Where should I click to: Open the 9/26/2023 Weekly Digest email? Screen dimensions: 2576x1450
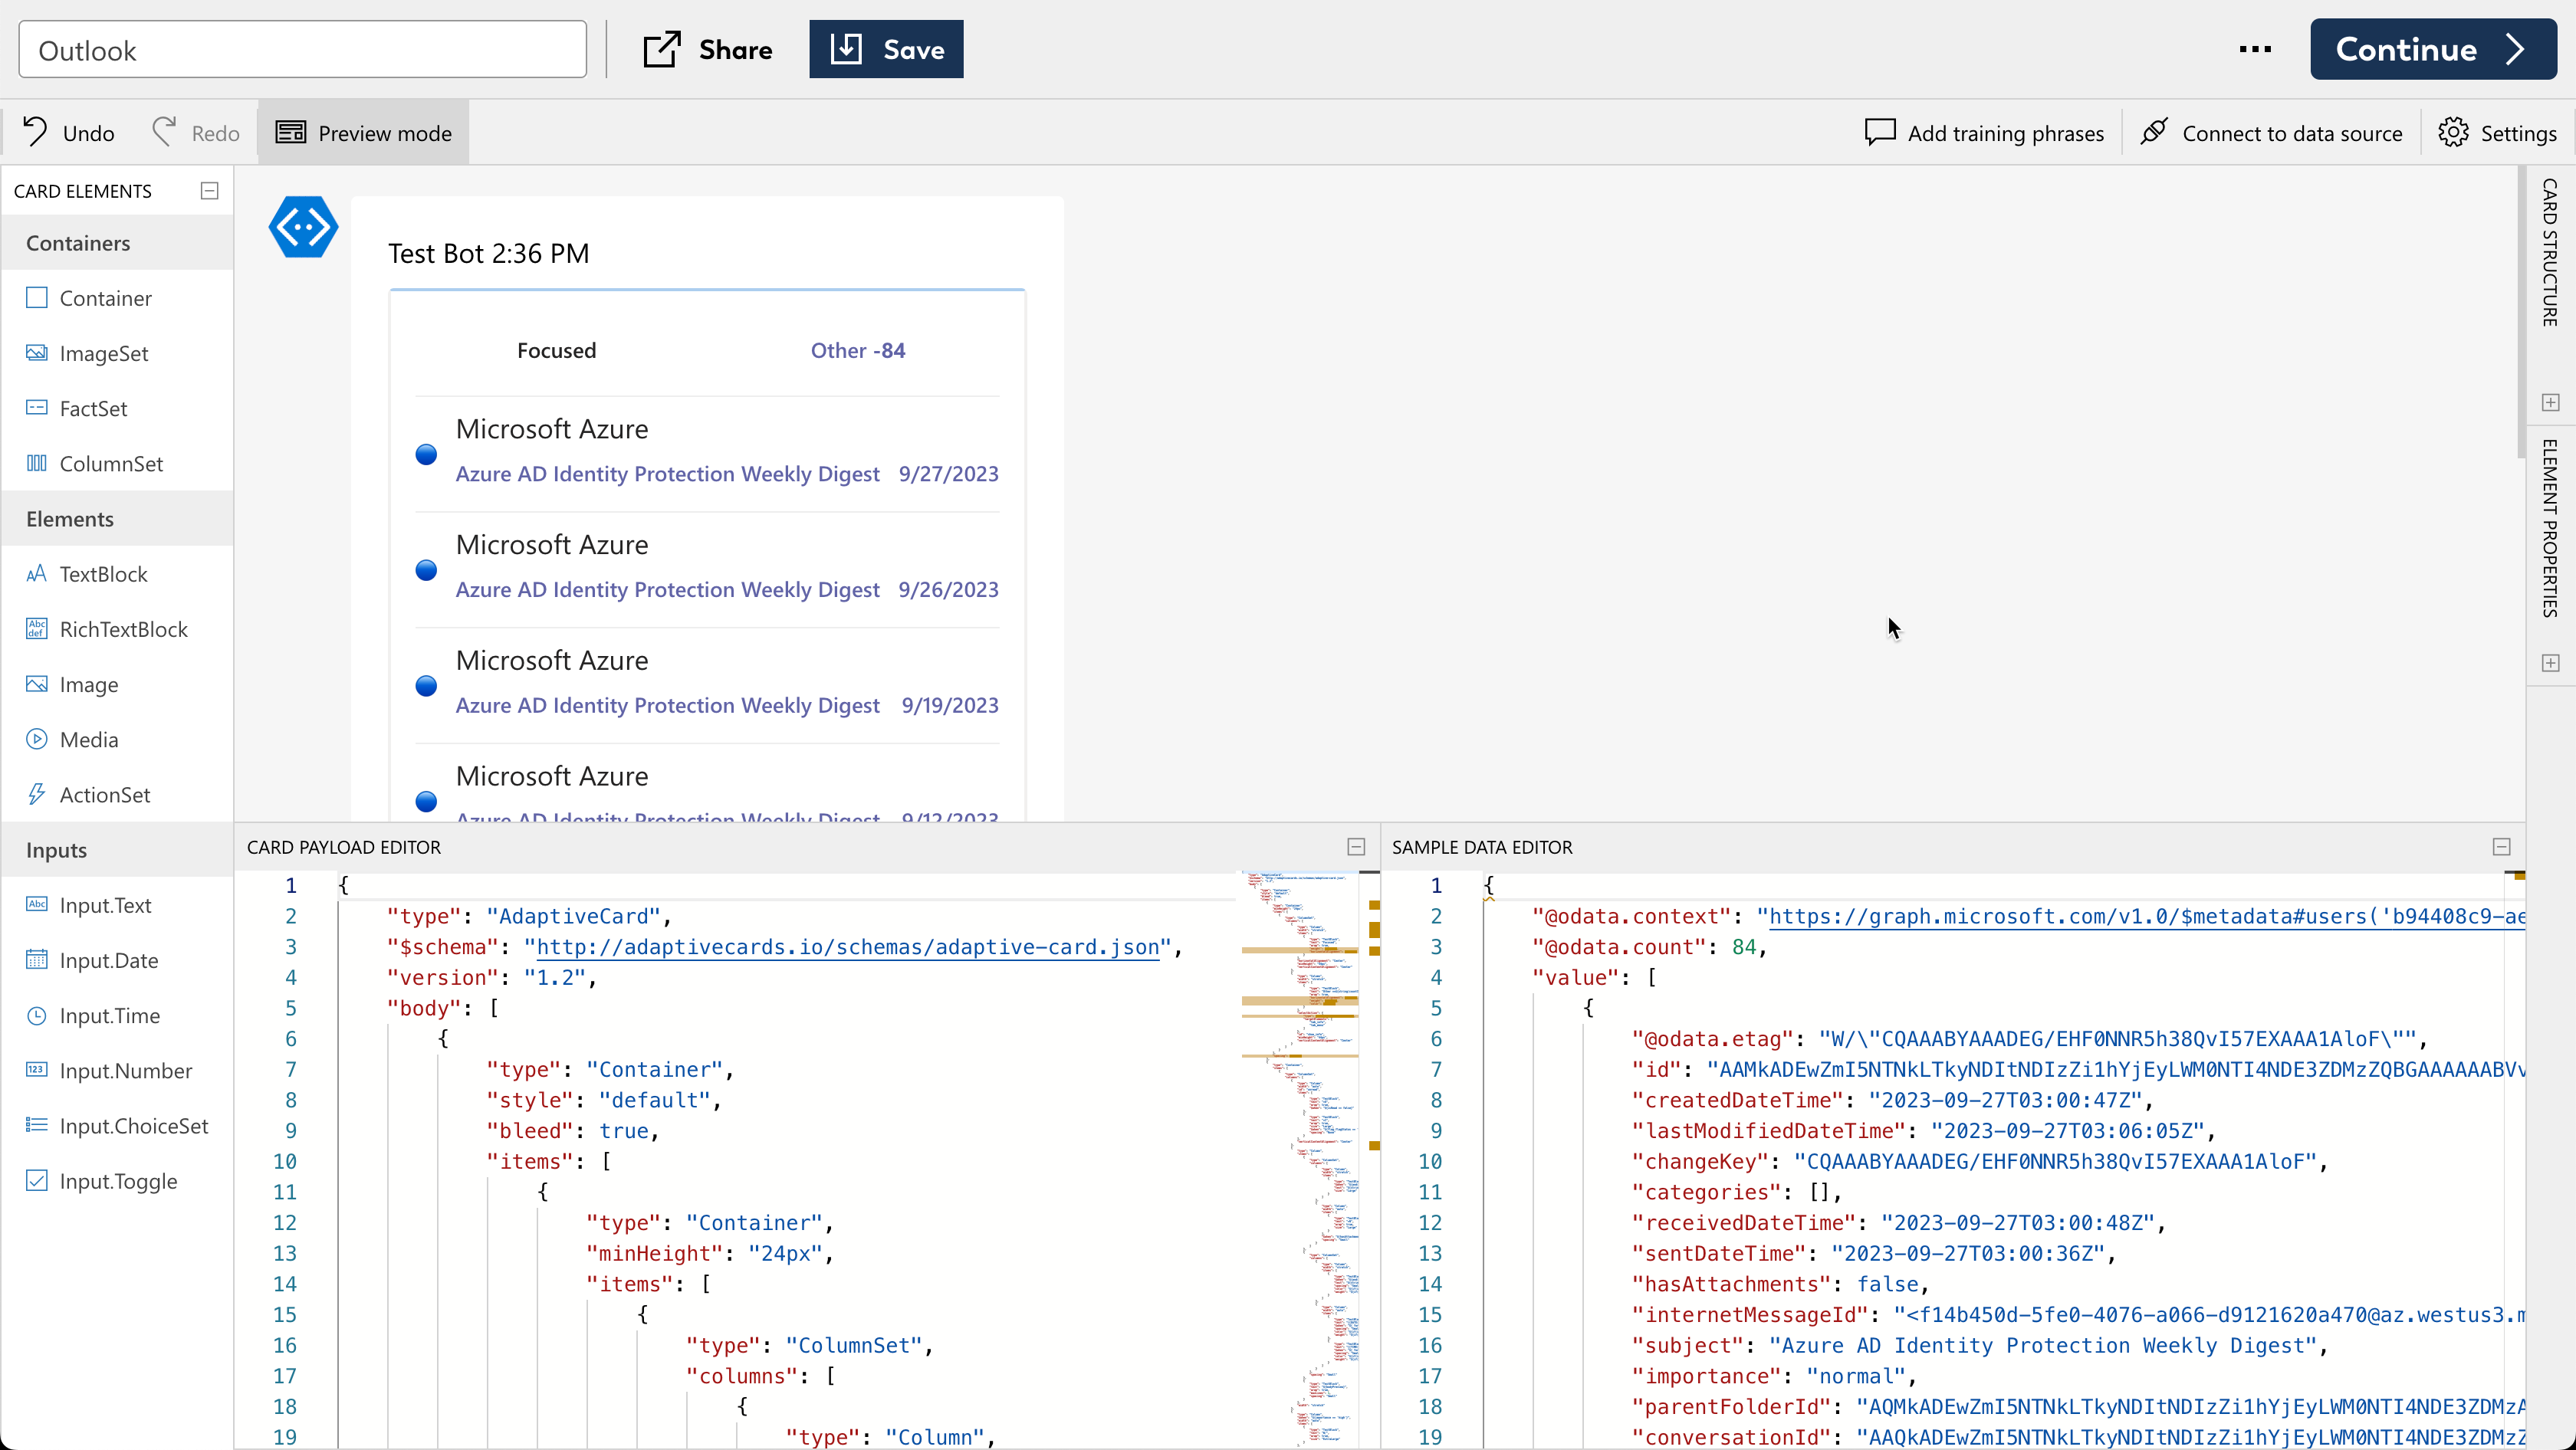[707, 569]
